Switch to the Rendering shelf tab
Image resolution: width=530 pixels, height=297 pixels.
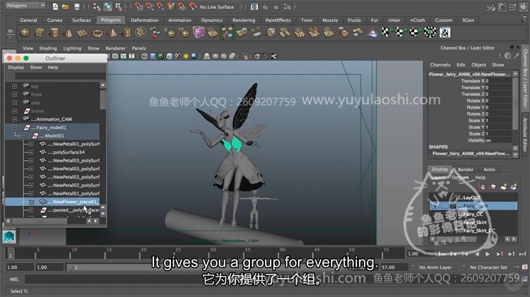click(244, 20)
